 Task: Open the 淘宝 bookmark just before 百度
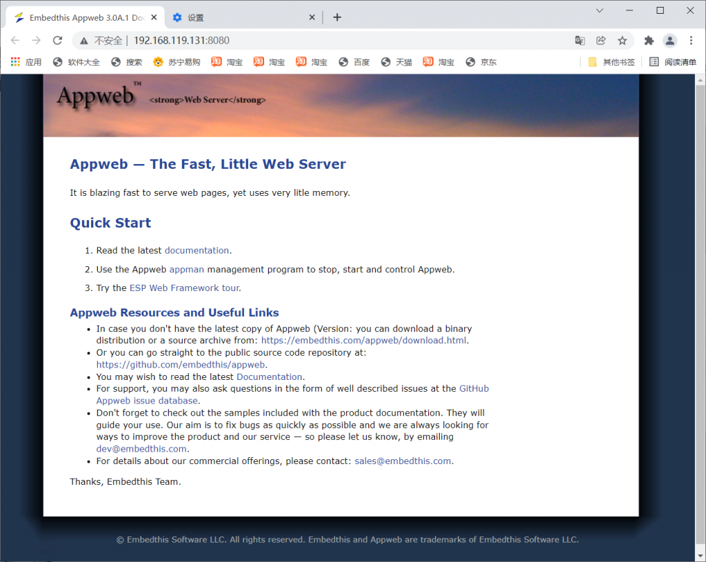312,62
